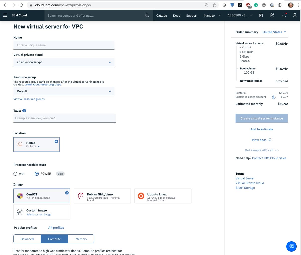Open the Catalog menu item

tap(161, 15)
